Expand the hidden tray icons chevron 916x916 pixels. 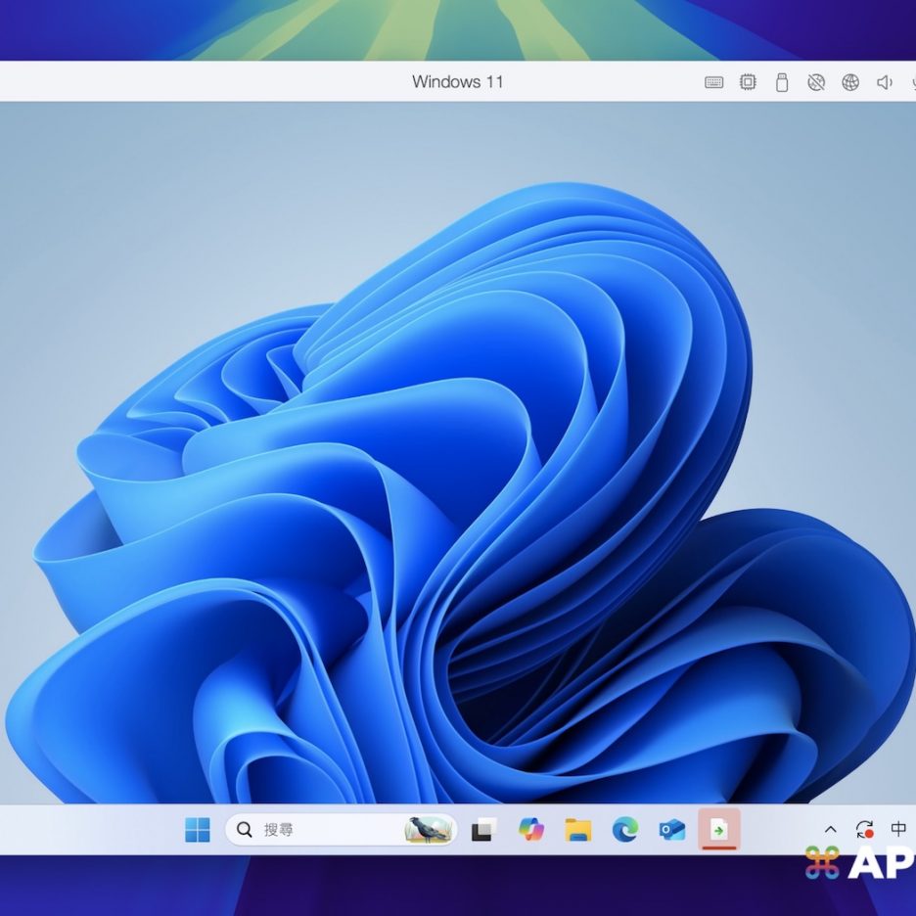[x=831, y=830]
